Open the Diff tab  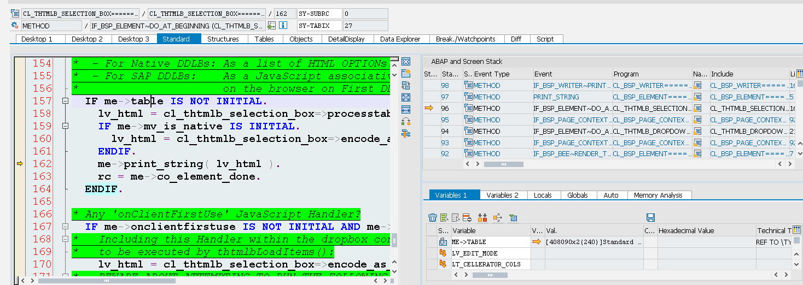click(516, 39)
